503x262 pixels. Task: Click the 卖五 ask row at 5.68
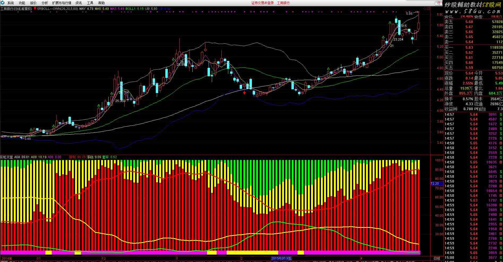click(474, 22)
